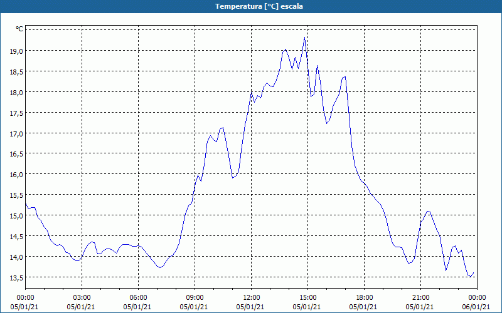
Task: Select the 06/01/21 date label
Action: [476, 307]
